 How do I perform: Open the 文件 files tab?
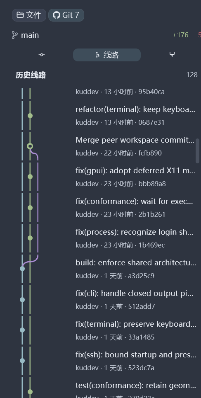(x=29, y=15)
